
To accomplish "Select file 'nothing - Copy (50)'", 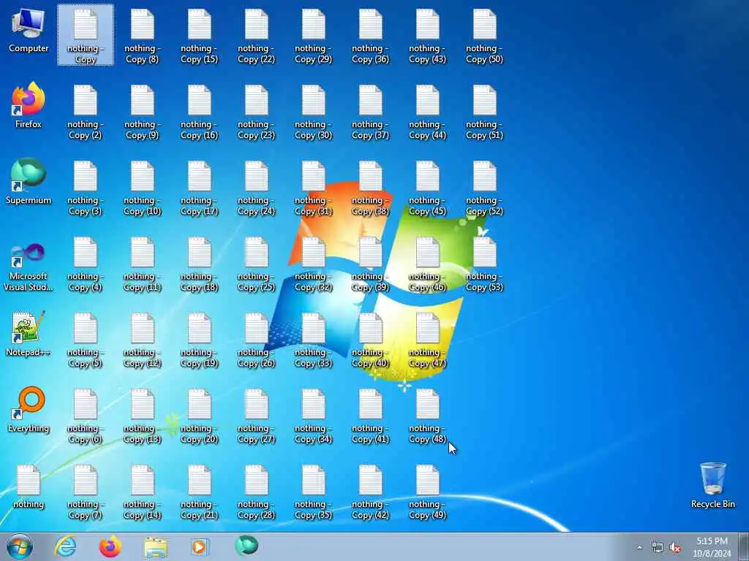I will point(484,37).
